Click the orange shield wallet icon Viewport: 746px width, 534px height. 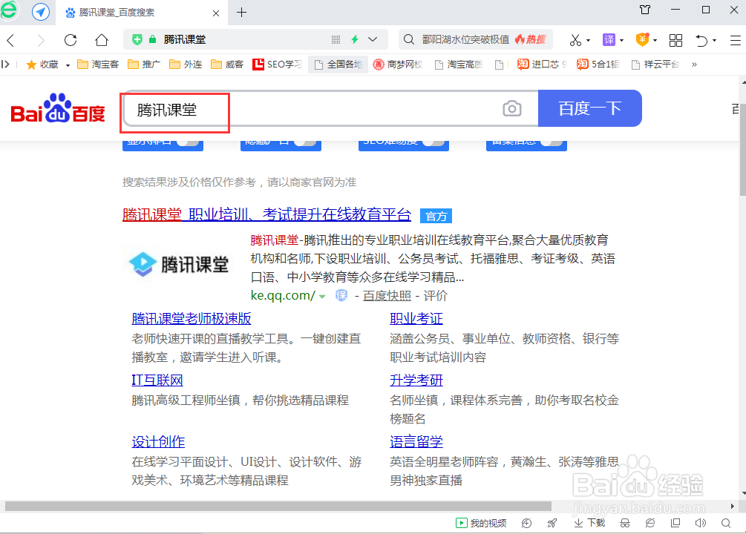(642, 39)
